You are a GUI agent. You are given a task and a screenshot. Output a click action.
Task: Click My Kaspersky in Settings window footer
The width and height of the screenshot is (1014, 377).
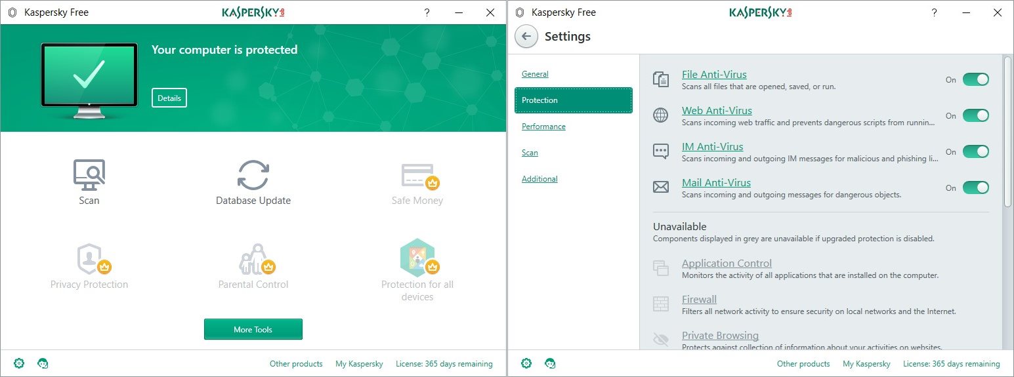click(x=866, y=363)
